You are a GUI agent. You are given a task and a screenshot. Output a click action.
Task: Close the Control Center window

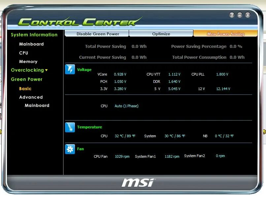coord(248,15)
